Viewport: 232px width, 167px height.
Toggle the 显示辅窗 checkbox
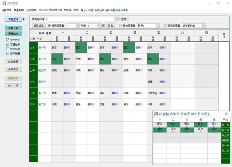(x=8, y=53)
